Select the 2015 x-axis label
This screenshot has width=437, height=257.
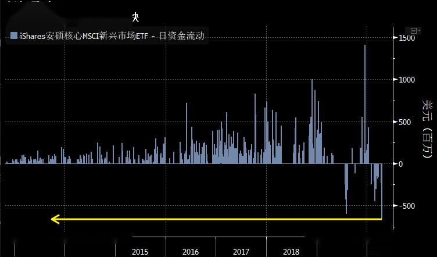(140, 252)
